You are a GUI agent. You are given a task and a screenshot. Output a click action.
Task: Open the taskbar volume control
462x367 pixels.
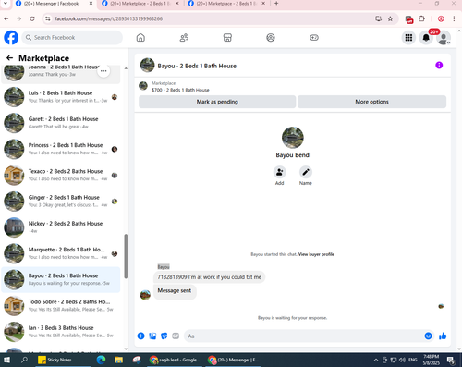(x=402, y=360)
